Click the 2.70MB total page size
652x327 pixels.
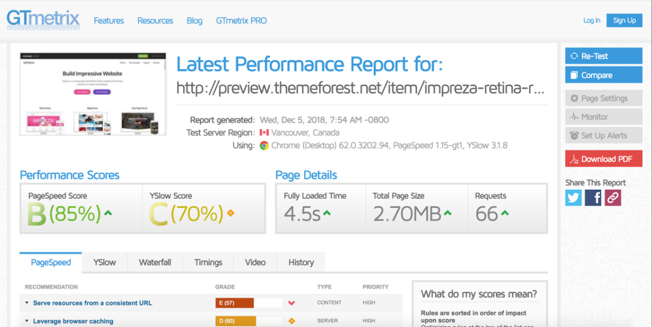pyautogui.click(x=407, y=214)
